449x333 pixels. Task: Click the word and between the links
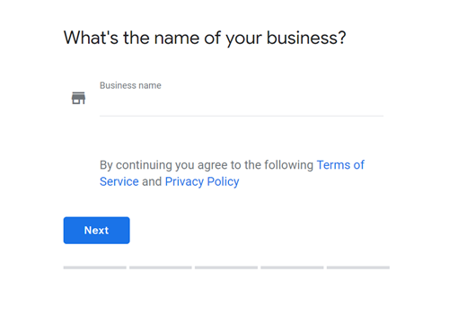[152, 181]
